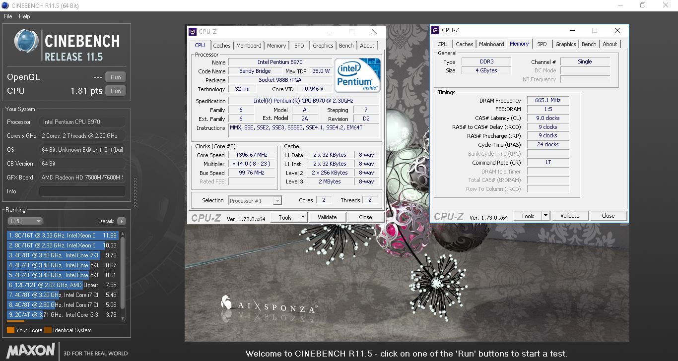Viewport: 678px width, 361px height.
Task: Switch to Caches tab in left CPU-Z window
Action: tap(222, 46)
